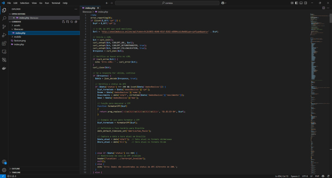Image resolution: width=332 pixels, height=178 pixels.
Task: Open the Source Control view
Action: (x=4, y=27)
